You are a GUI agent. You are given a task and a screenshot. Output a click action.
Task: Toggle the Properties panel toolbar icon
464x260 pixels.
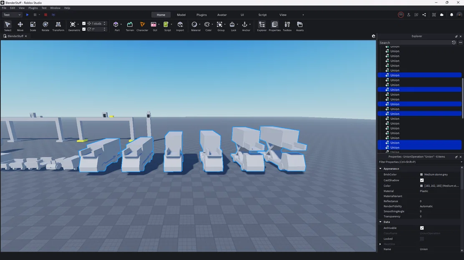275,25
